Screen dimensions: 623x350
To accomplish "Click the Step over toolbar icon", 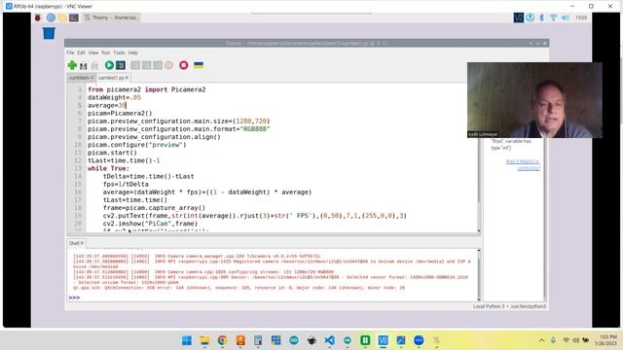I will [135, 65].
